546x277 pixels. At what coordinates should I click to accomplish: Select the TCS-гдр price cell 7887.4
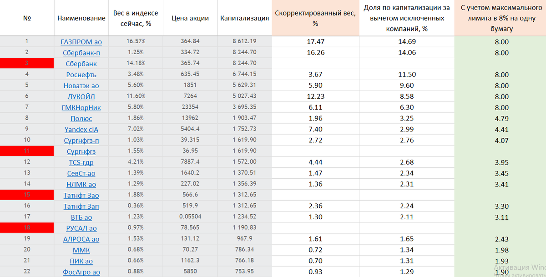point(191,162)
